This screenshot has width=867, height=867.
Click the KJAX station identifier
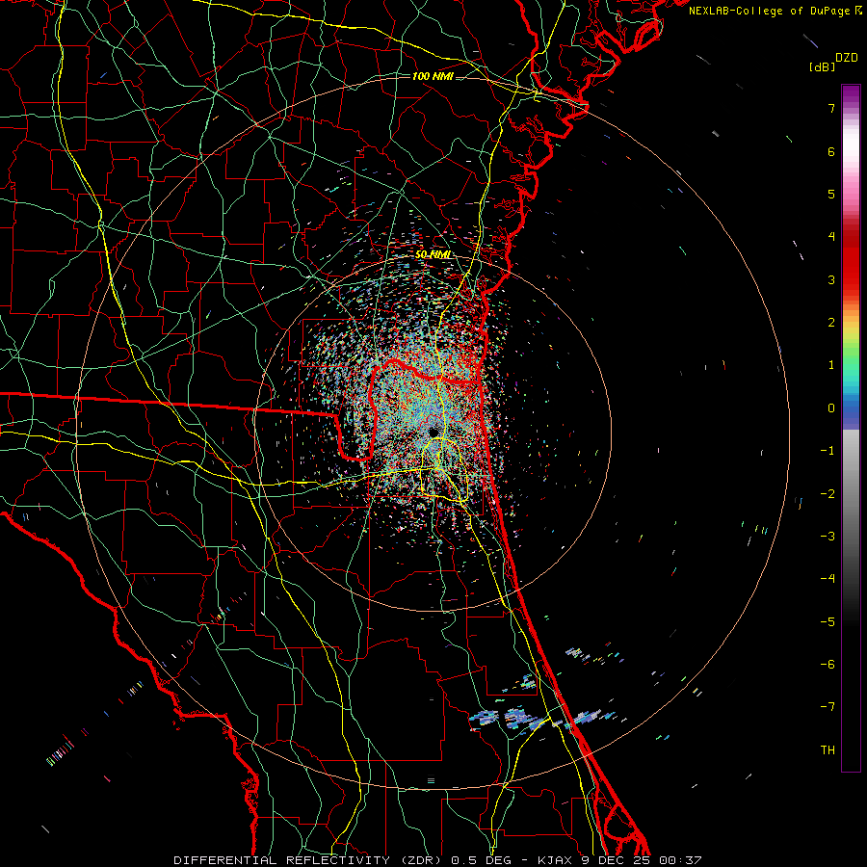pos(554,860)
